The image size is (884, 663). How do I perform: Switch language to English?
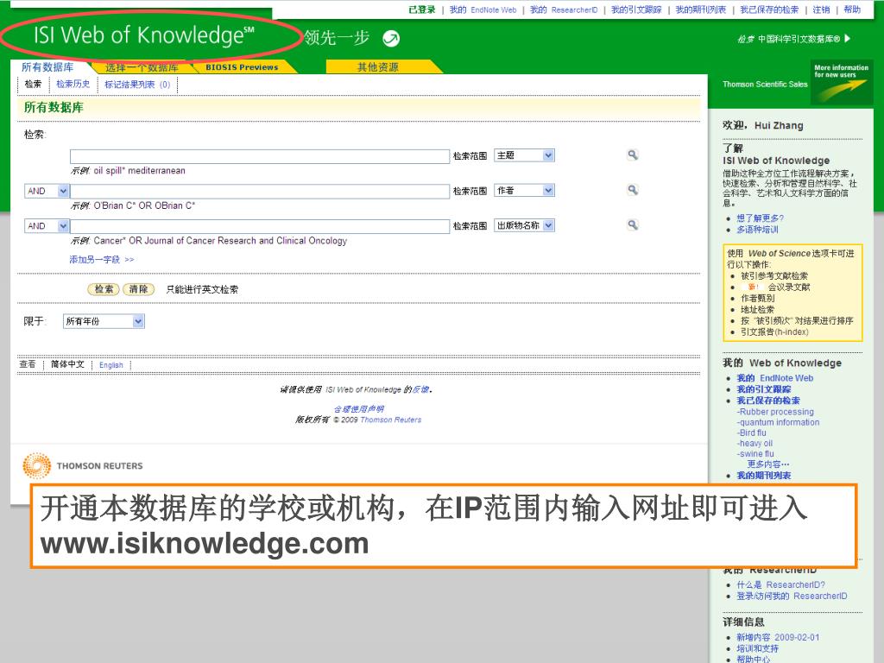111,365
